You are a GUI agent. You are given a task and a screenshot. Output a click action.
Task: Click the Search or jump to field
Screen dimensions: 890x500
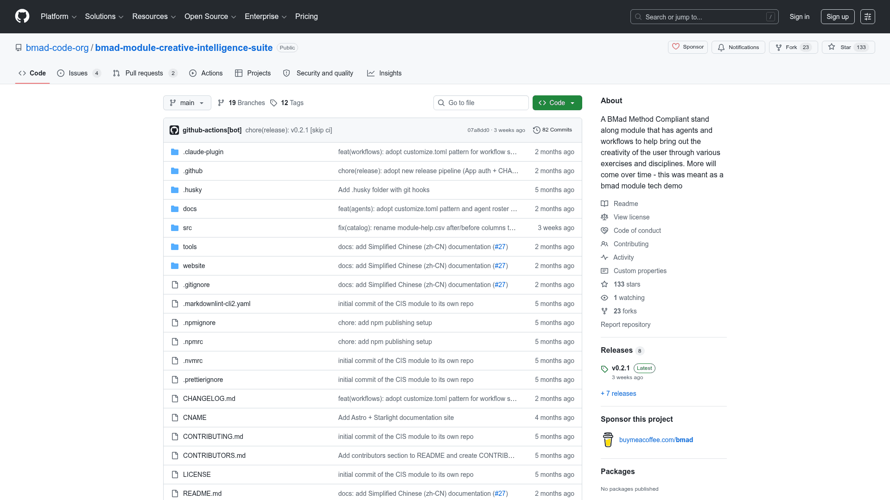coord(705,17)
